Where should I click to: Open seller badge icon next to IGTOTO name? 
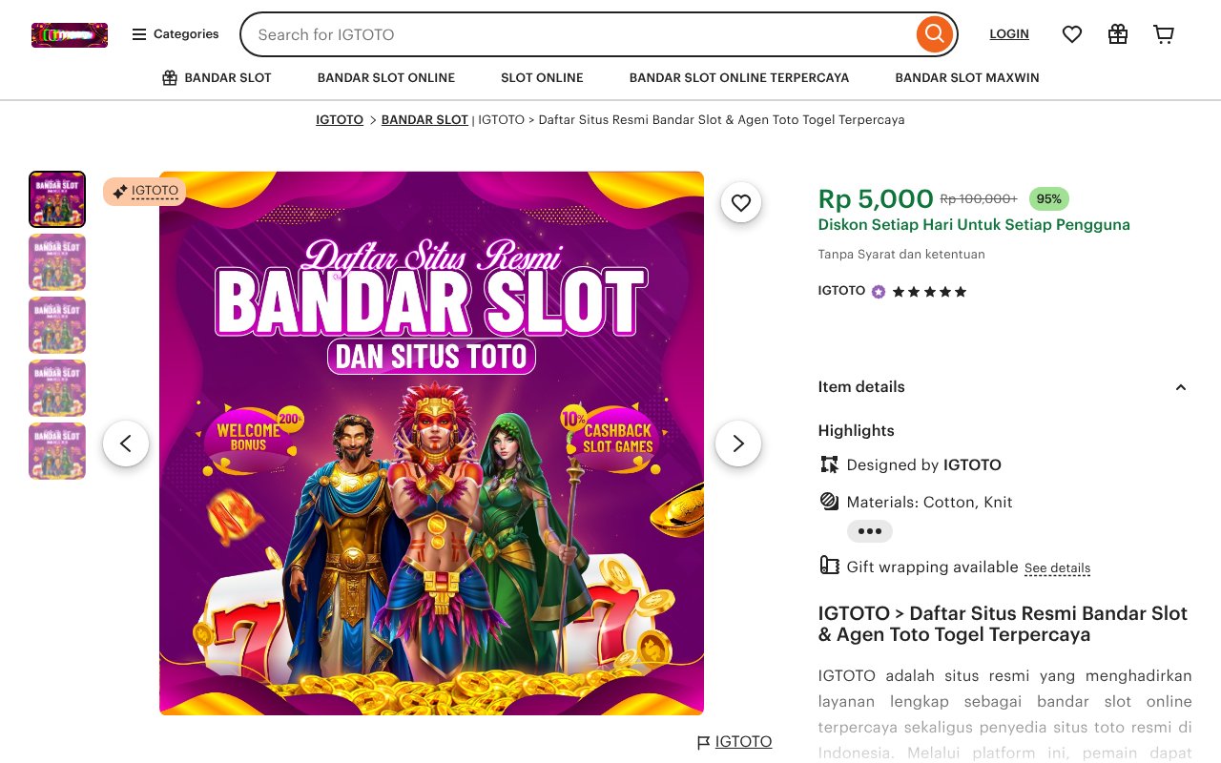pos(878,291)
